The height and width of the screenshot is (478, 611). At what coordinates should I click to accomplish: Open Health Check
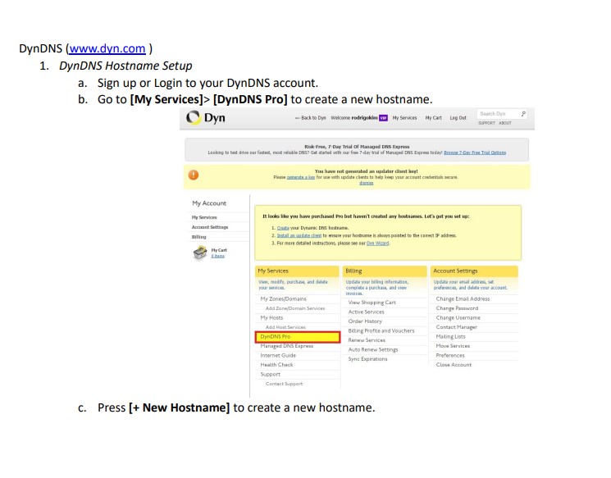point(276,365)
